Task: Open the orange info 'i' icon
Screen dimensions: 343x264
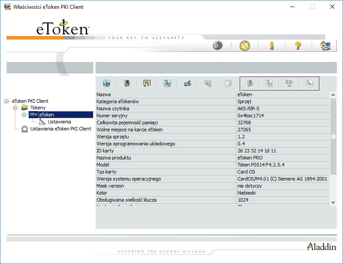Action: click(x=272, y=45)
